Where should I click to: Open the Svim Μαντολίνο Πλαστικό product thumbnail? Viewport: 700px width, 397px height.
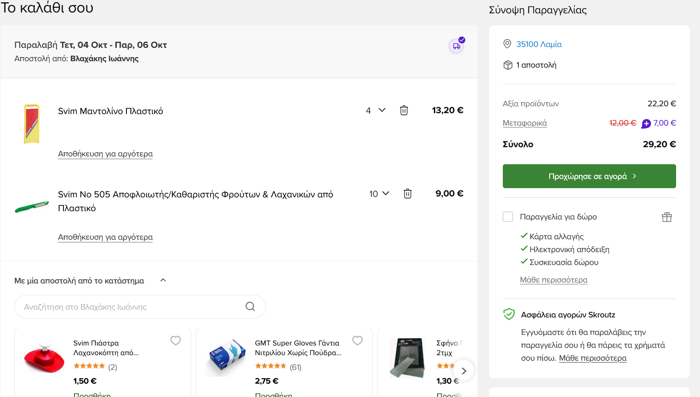(32, 124)
